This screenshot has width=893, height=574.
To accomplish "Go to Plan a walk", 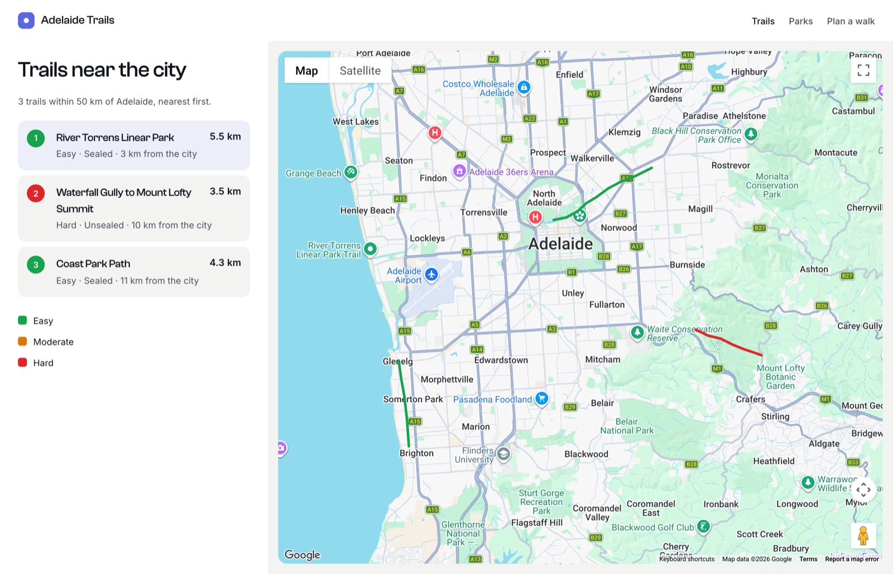I will [x=851, y=21].
